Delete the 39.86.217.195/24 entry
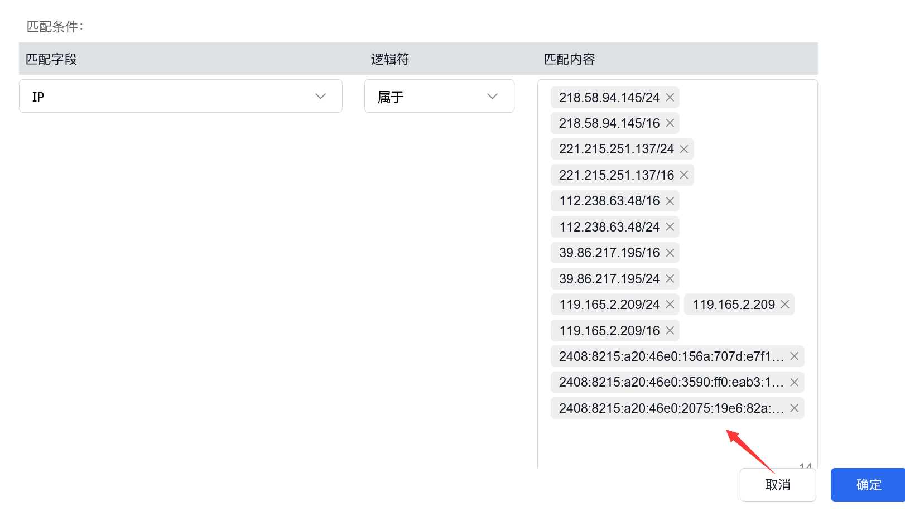The width and height of the screenshot is (905, 511). click(670, 278)
